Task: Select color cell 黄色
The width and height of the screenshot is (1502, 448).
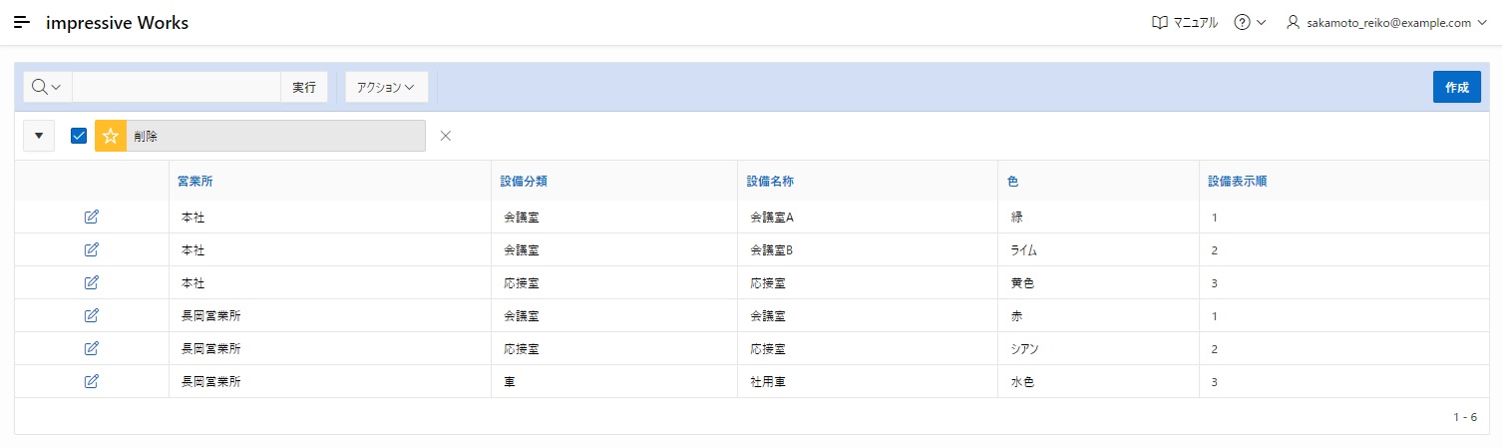Action: coord(1098,282)
